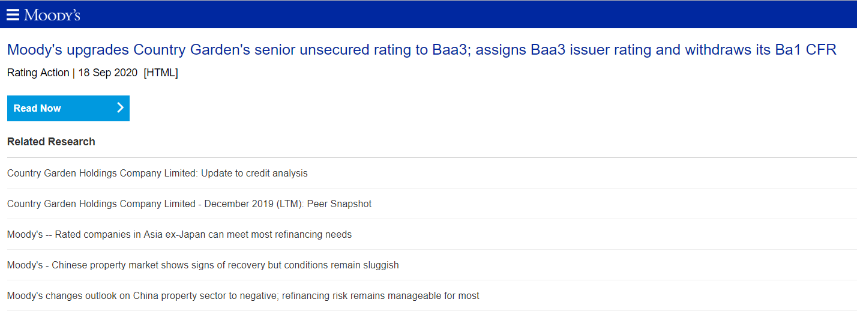The image size is (857, 311).
Task: Go to homepage via Moody's wordmark
Action: [52, 15]
